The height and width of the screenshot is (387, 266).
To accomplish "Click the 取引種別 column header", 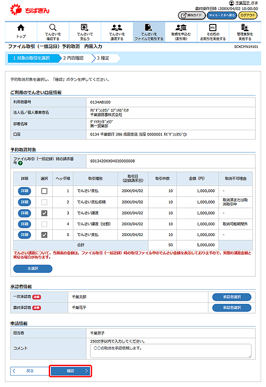I will [x=95, y=179].
